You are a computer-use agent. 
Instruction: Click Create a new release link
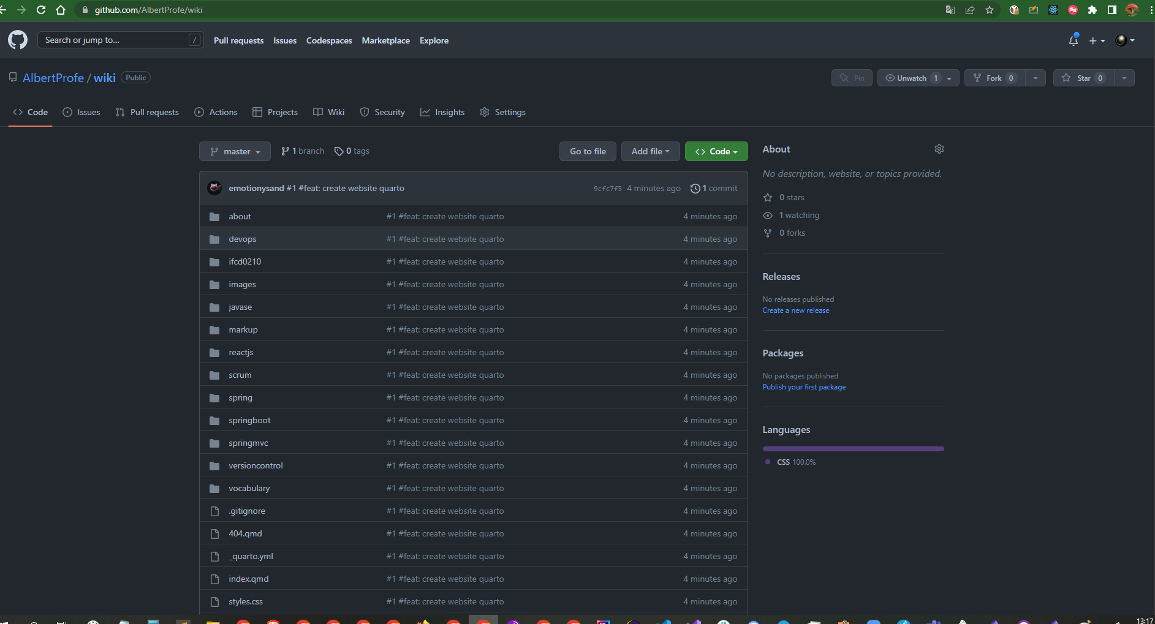click(795, 310)
